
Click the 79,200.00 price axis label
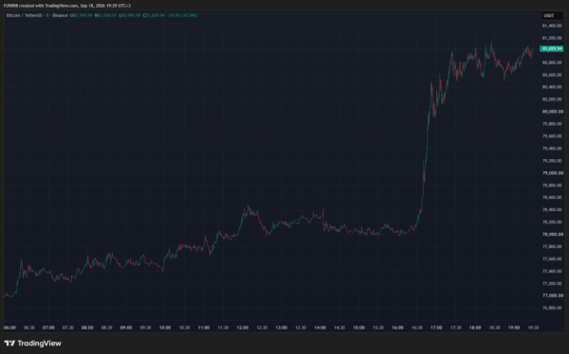click(553, 161)
